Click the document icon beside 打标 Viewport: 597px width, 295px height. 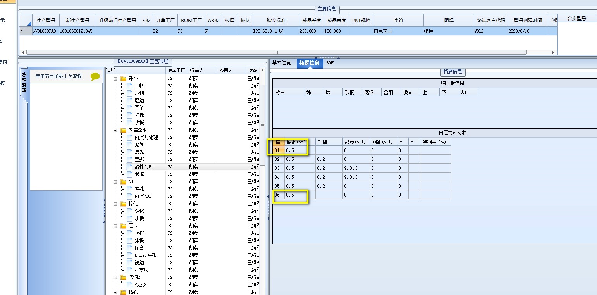coord(129,116)
